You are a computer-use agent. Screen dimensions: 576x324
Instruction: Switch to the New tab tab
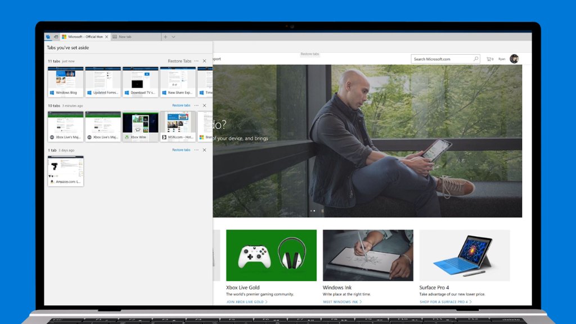point(136,37)
